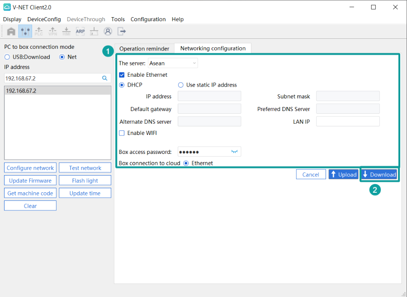Click the Download button
Image resolution: width=407 pixels, height=297 pixels.
(x=379, y=175)
